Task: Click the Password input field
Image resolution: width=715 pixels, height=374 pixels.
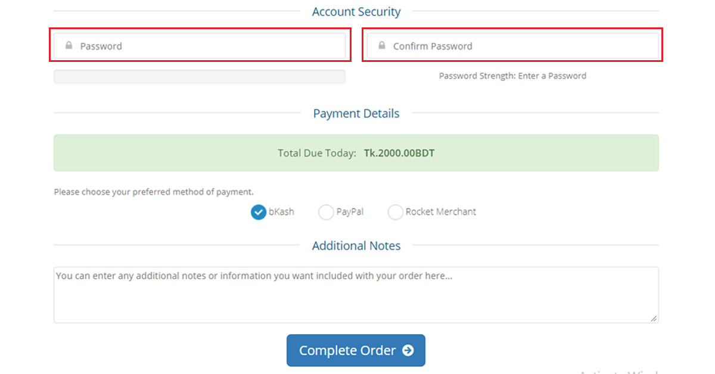Action: pos(200,45)
